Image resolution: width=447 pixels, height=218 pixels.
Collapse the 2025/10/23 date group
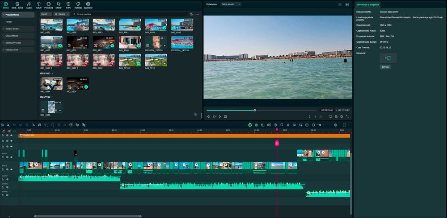52,73
